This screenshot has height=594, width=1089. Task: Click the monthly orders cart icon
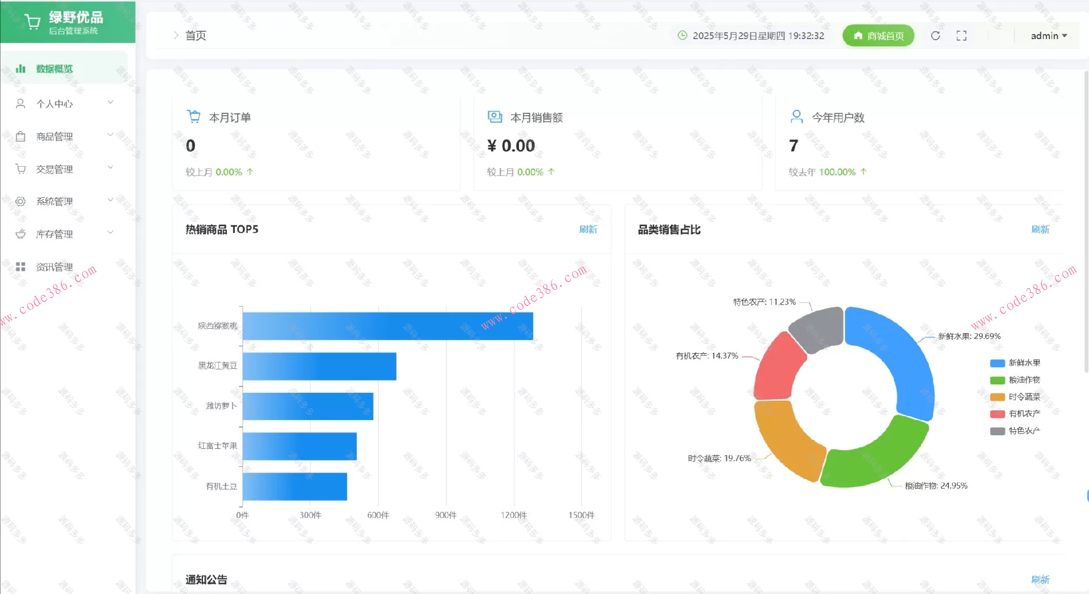[193, 117]
